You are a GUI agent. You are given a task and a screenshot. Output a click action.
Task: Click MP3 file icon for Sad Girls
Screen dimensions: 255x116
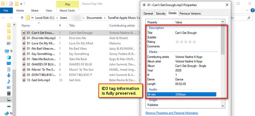pos(24,80)
